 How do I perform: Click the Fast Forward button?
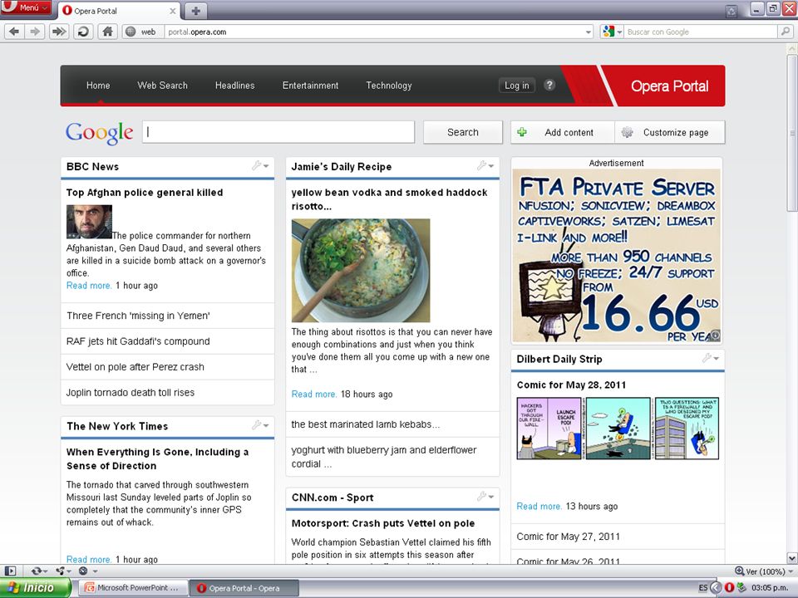[x=58, y=32]
